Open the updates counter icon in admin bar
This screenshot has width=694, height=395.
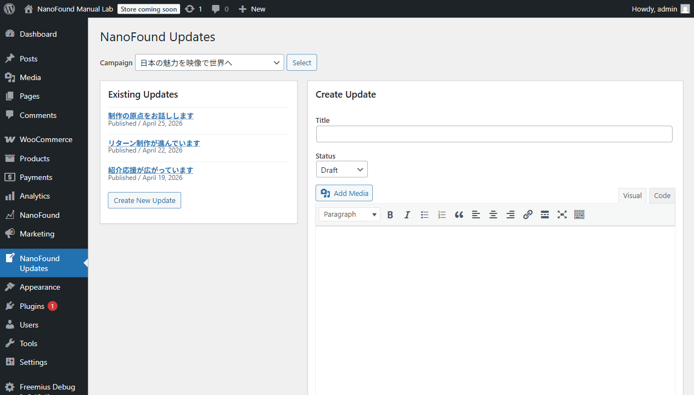(193, 9)
